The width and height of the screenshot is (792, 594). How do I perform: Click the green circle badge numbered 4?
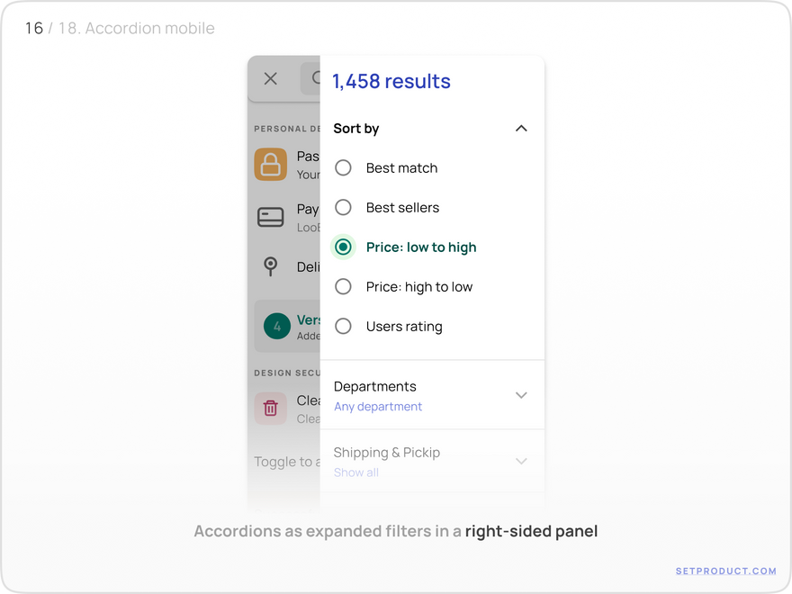[x=277, y=327]
